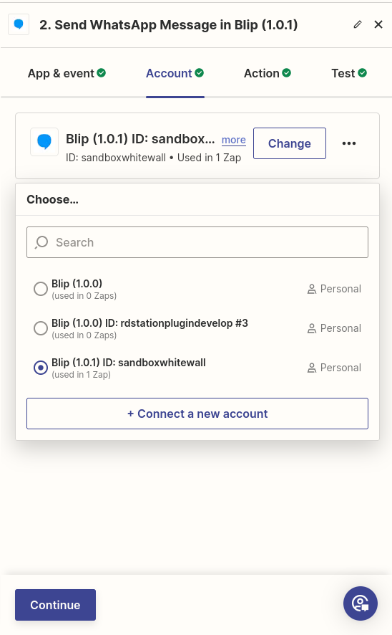
Task: Click the Blip app icon in header
Action: pos(19,24)
